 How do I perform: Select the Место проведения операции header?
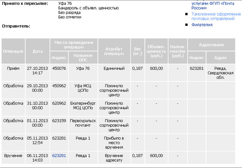click(73, 45)
